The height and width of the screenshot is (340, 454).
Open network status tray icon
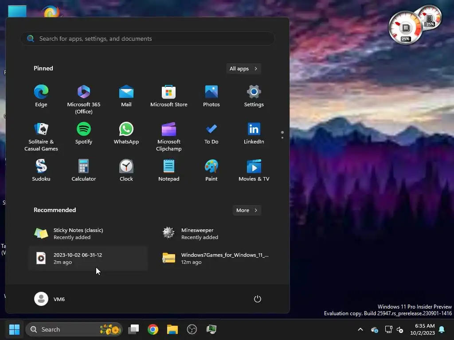tap(388, 329)
